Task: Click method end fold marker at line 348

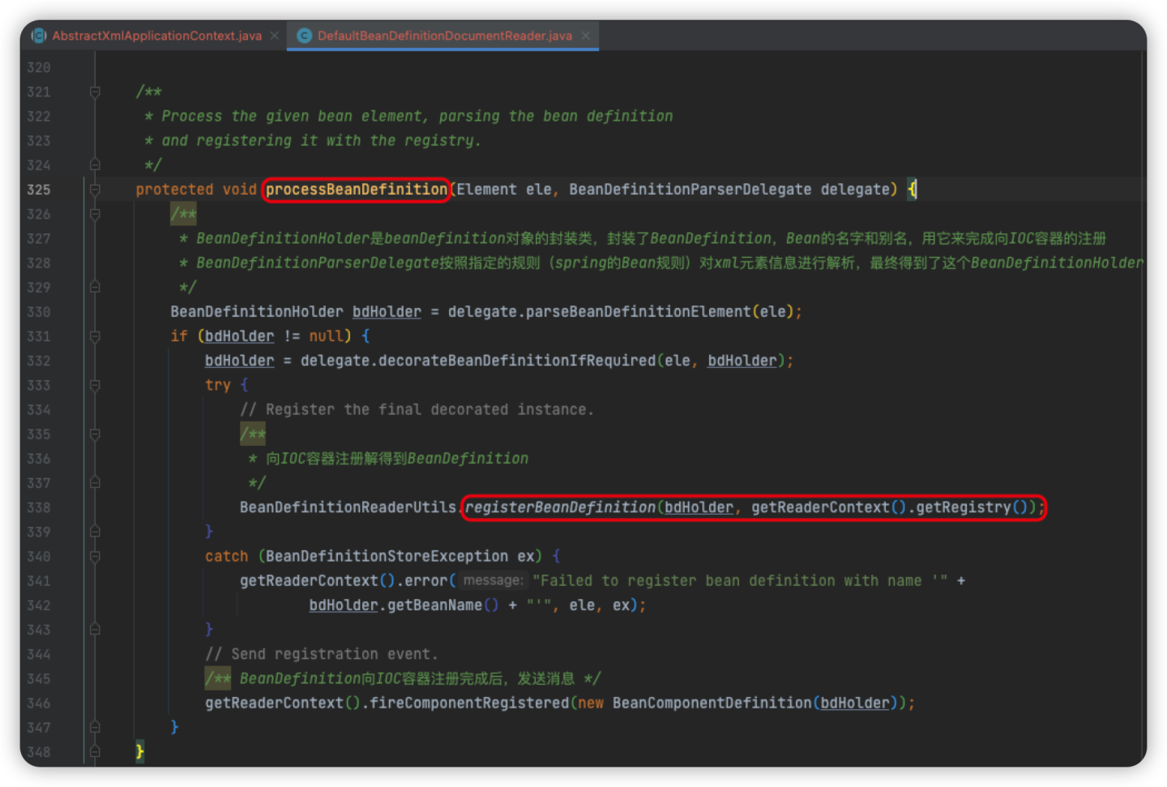Action: (95, 751)
